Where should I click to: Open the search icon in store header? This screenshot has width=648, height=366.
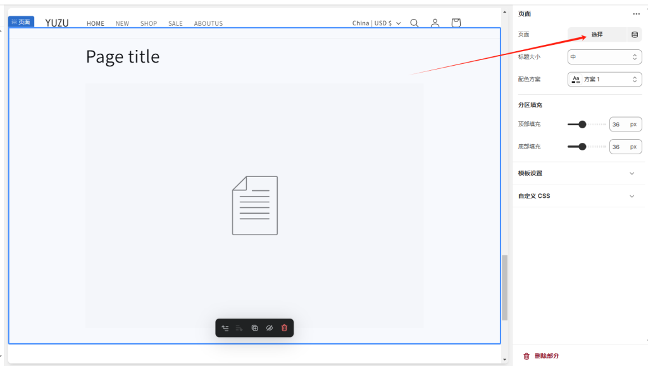click(414, 23)
